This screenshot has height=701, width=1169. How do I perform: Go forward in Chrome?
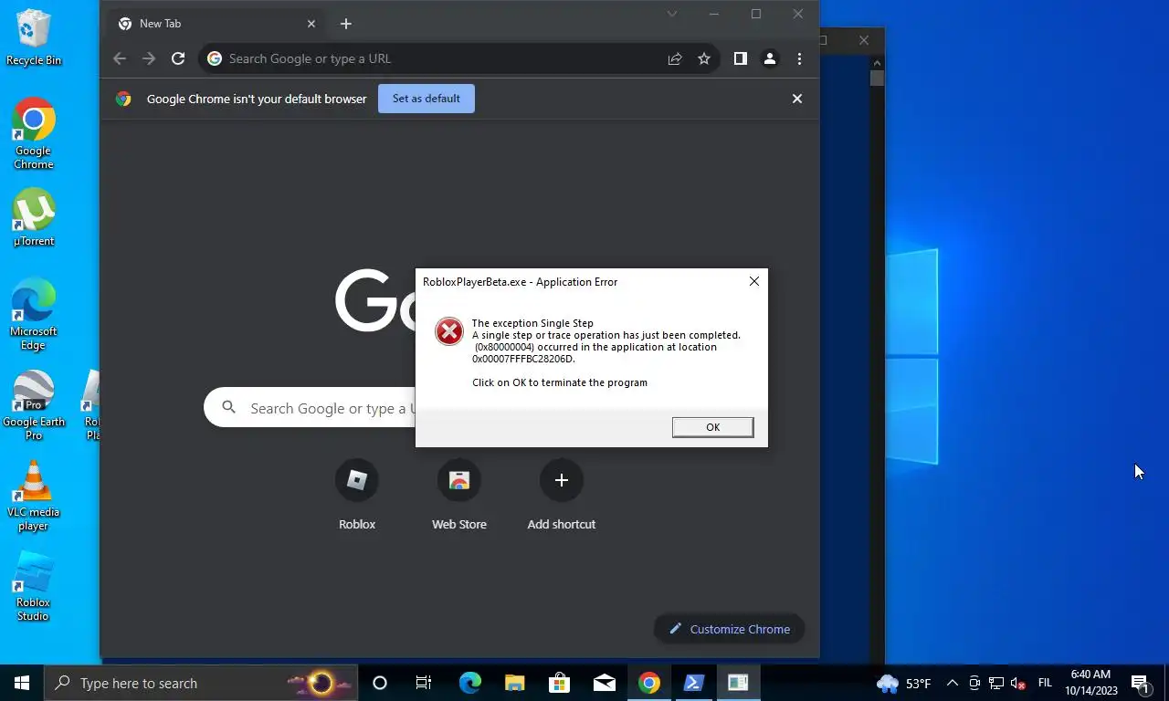coord(149,58)
